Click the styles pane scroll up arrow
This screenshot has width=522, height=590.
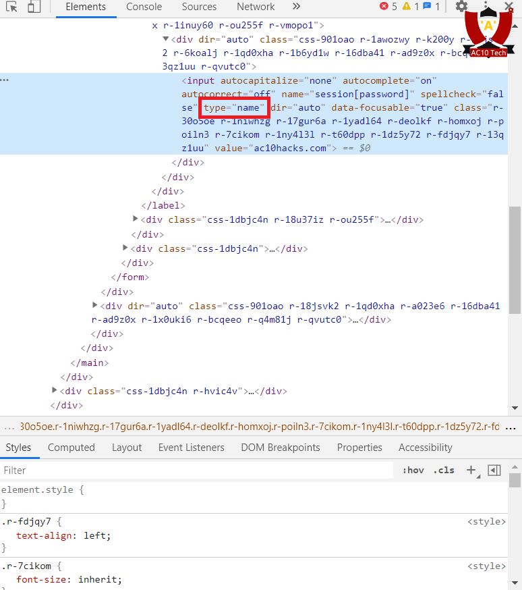click(x=515, y=467)
